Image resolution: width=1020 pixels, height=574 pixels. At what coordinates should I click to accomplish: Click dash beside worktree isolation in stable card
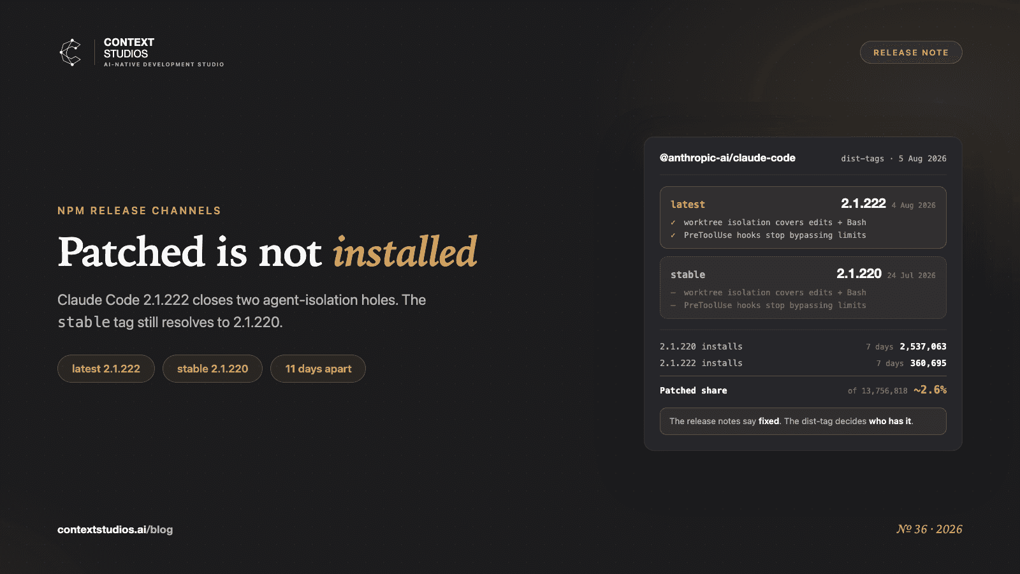click(673, 293)
